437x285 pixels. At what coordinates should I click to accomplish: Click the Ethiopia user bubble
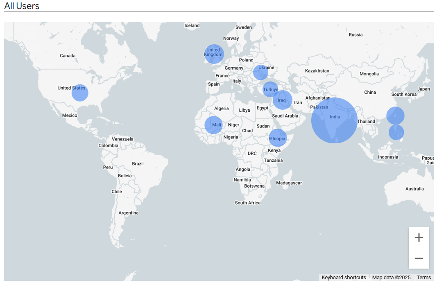pyautogui.click(x=278, y=138)
